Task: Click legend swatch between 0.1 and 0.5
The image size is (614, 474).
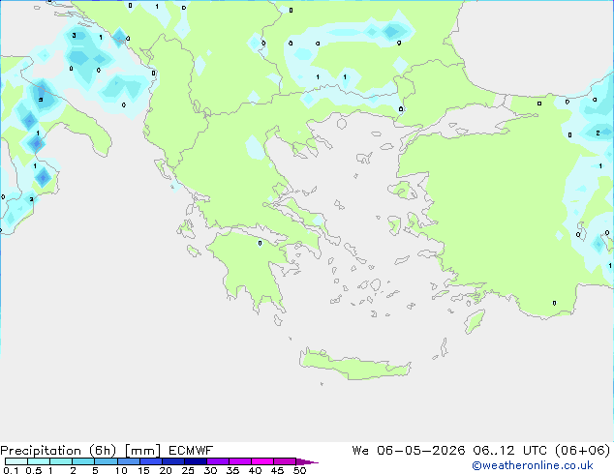Action: (16, 461)
